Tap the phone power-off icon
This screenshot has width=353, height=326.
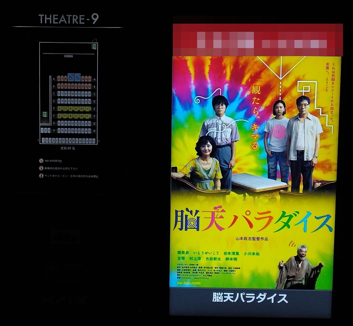point(41,168)
